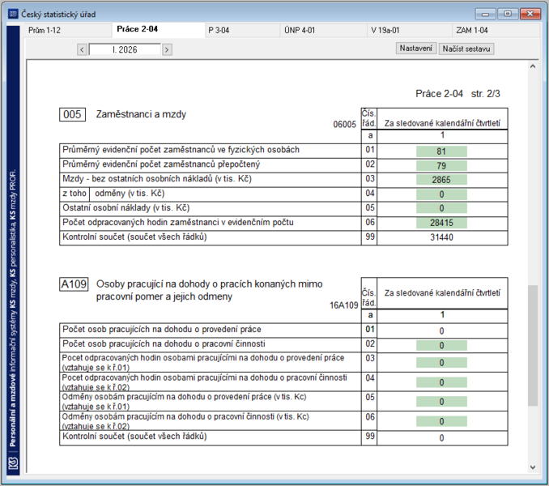Click the value 81 in row 01

tap(441, 151)
